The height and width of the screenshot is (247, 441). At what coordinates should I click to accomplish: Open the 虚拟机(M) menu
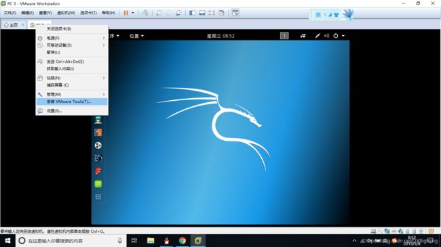click(x=66, y=13)
